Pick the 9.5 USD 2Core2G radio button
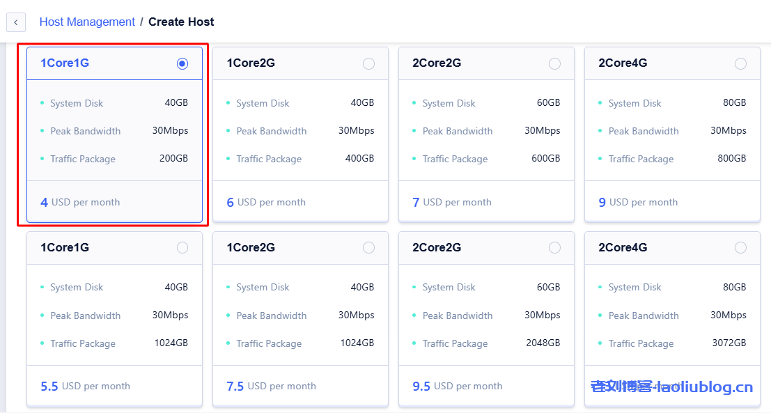 [x=554, y=248]
